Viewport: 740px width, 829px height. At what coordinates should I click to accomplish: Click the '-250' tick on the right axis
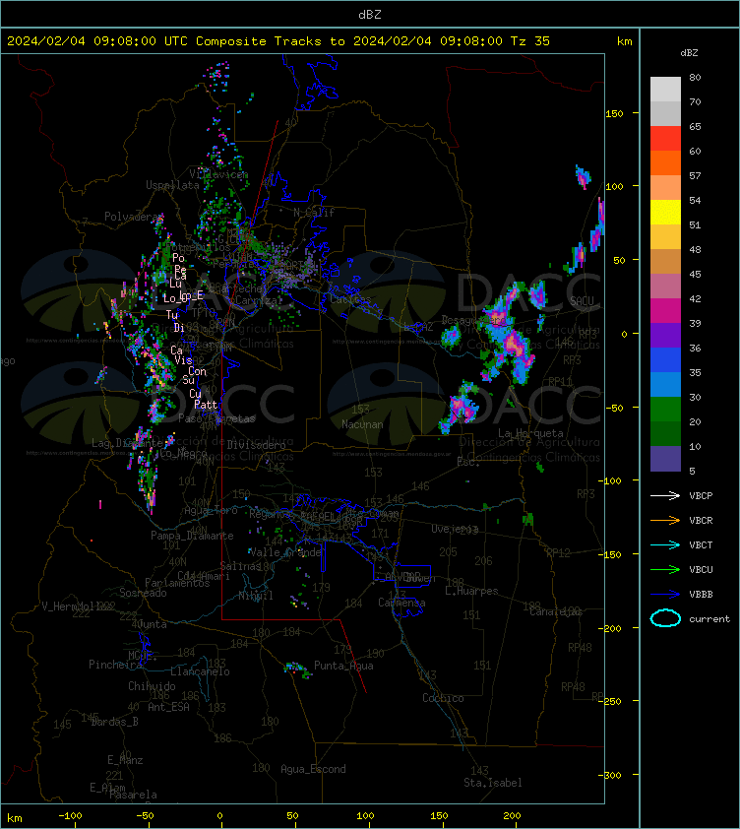point(612,701)
